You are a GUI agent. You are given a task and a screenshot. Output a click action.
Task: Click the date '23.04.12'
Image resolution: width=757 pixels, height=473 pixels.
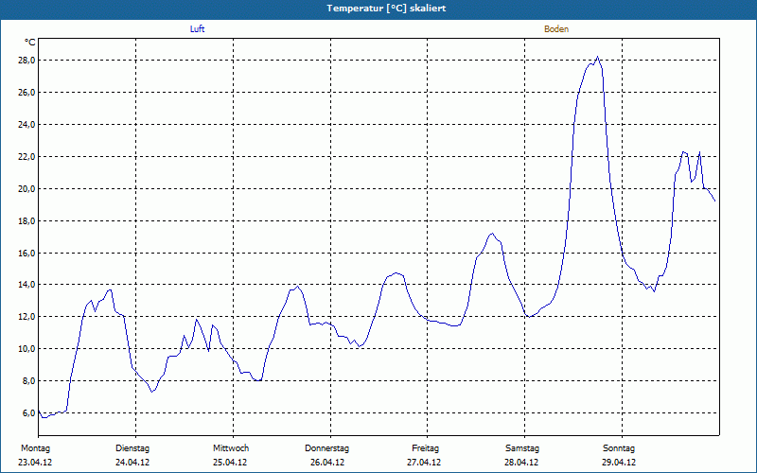(35, 463)
